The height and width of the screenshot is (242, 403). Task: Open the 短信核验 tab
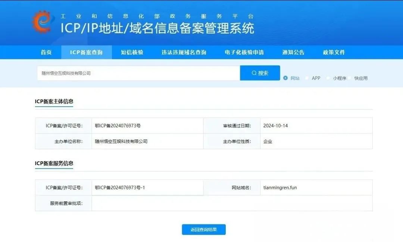point(132,53)
